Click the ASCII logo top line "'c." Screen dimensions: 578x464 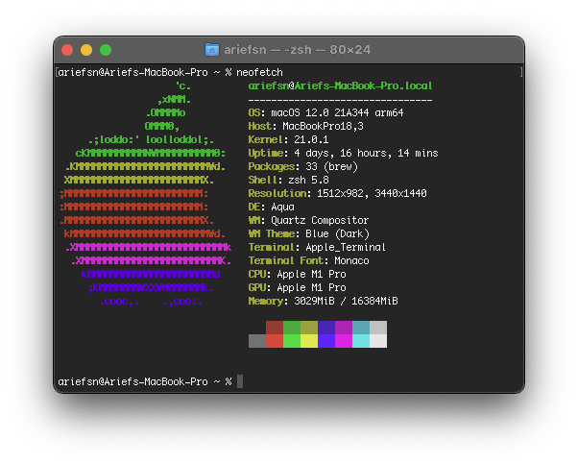point(183,85)
